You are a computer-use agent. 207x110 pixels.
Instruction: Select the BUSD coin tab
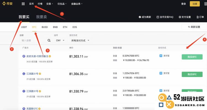pos(45,27)
